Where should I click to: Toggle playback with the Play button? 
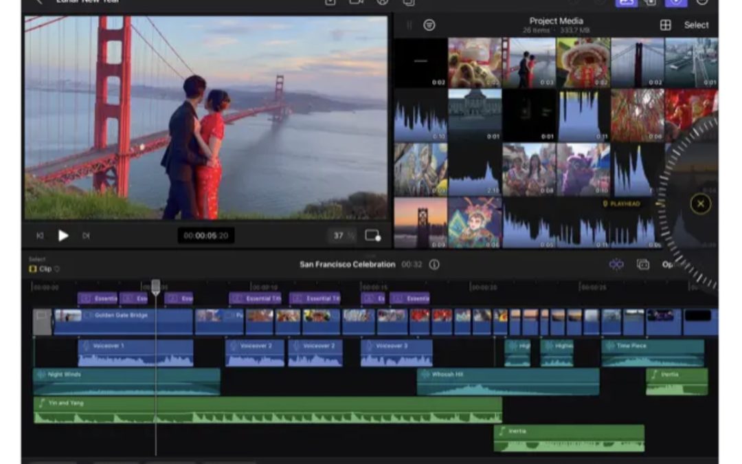click(64, 234)
